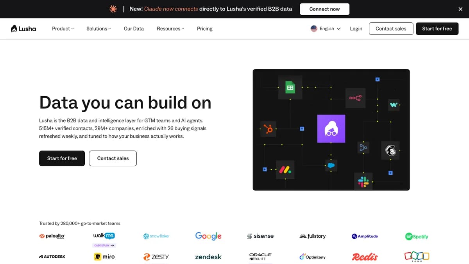
Task: Click the Palo Alto logo
Action: tap(52, 236)
